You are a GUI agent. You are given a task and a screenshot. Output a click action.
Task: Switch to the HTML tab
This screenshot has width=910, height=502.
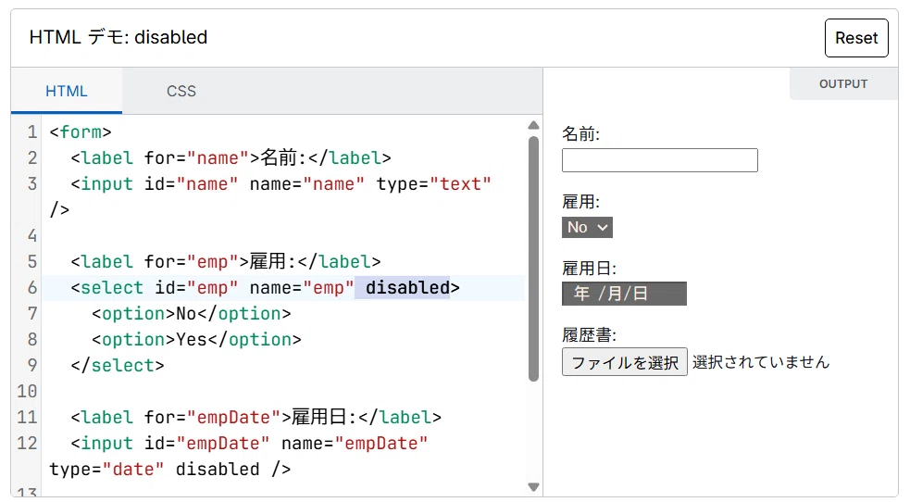tap(66, 91)
